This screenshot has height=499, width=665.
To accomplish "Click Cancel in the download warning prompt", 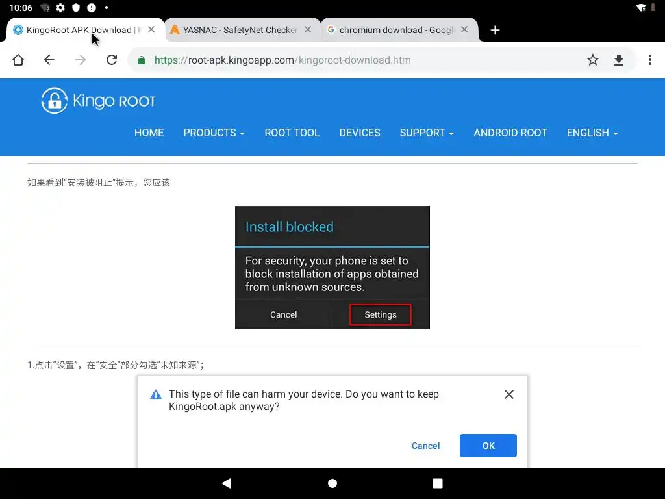I will coord(425,446).
